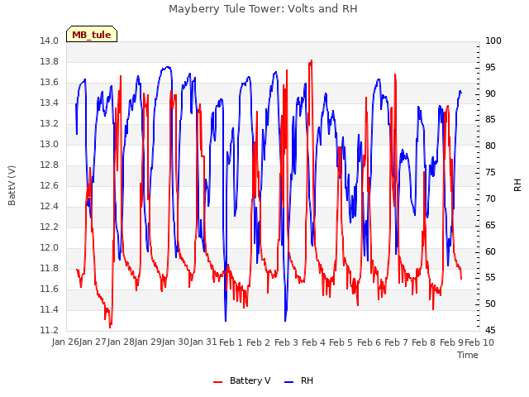The width and height of the screenshot is (529, 397).
Task: Click the 'Feb 5' date label
Action: tap(341, 342)
